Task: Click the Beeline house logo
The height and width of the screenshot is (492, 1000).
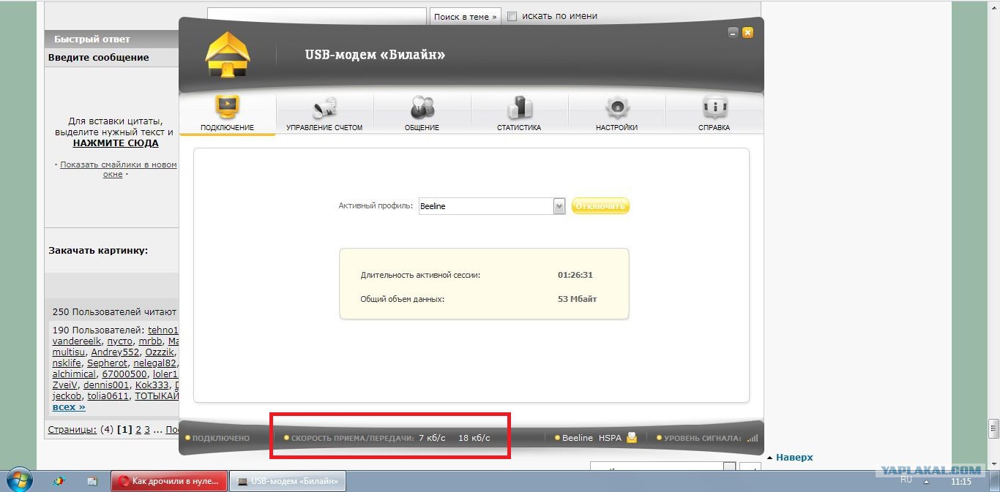Action: (x=228, y=54)
